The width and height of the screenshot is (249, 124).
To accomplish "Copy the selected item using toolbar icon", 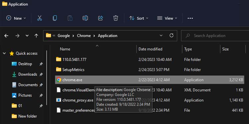I will (55, 18).
